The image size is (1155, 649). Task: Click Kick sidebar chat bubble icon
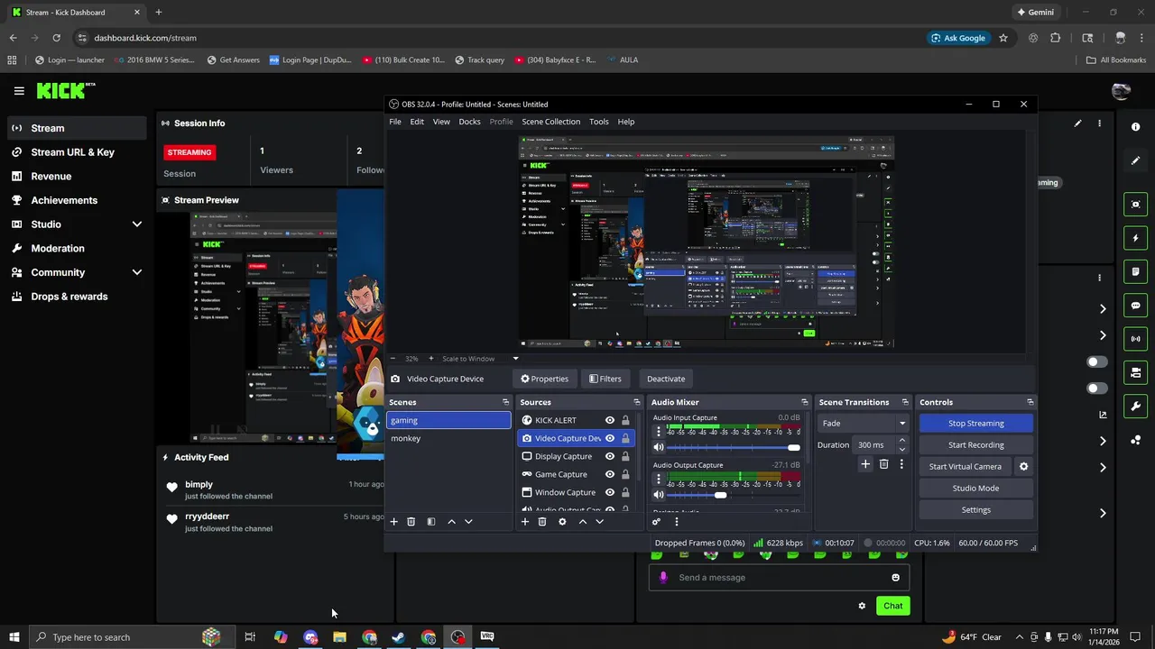coord(1136,306)
